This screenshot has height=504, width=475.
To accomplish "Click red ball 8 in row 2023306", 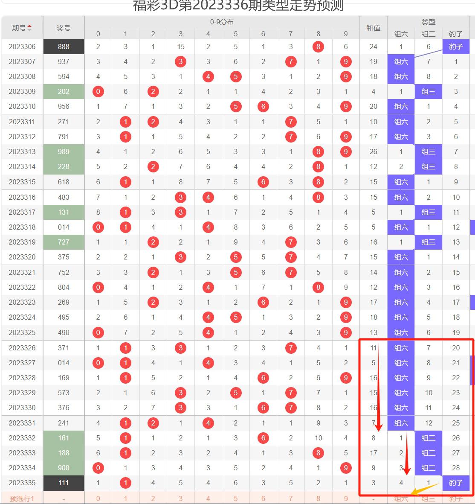I will pyautogui.click(x=318, y=47).
